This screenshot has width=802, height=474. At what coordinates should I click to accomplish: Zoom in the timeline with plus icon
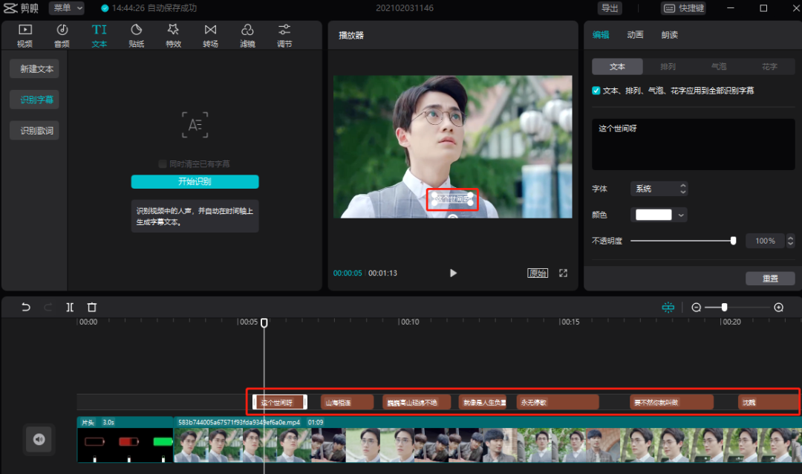pyautogui.click(x=778, y=307)
